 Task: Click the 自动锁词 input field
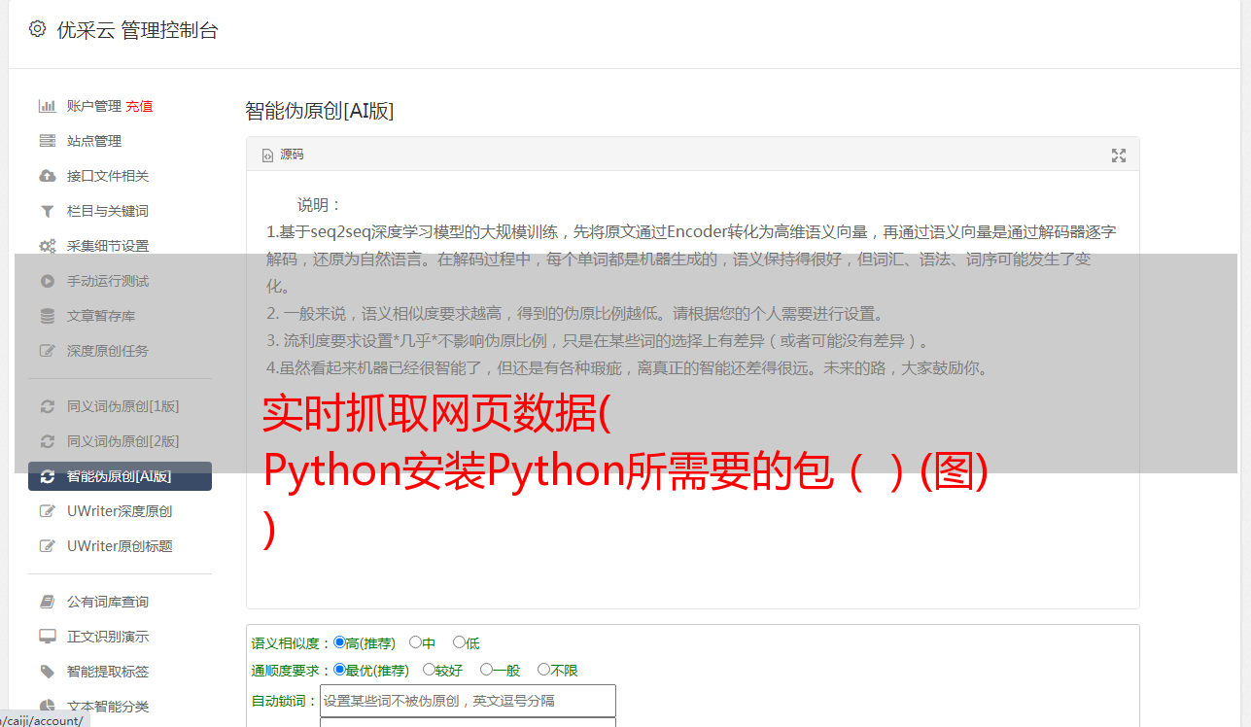pos(468,701)
